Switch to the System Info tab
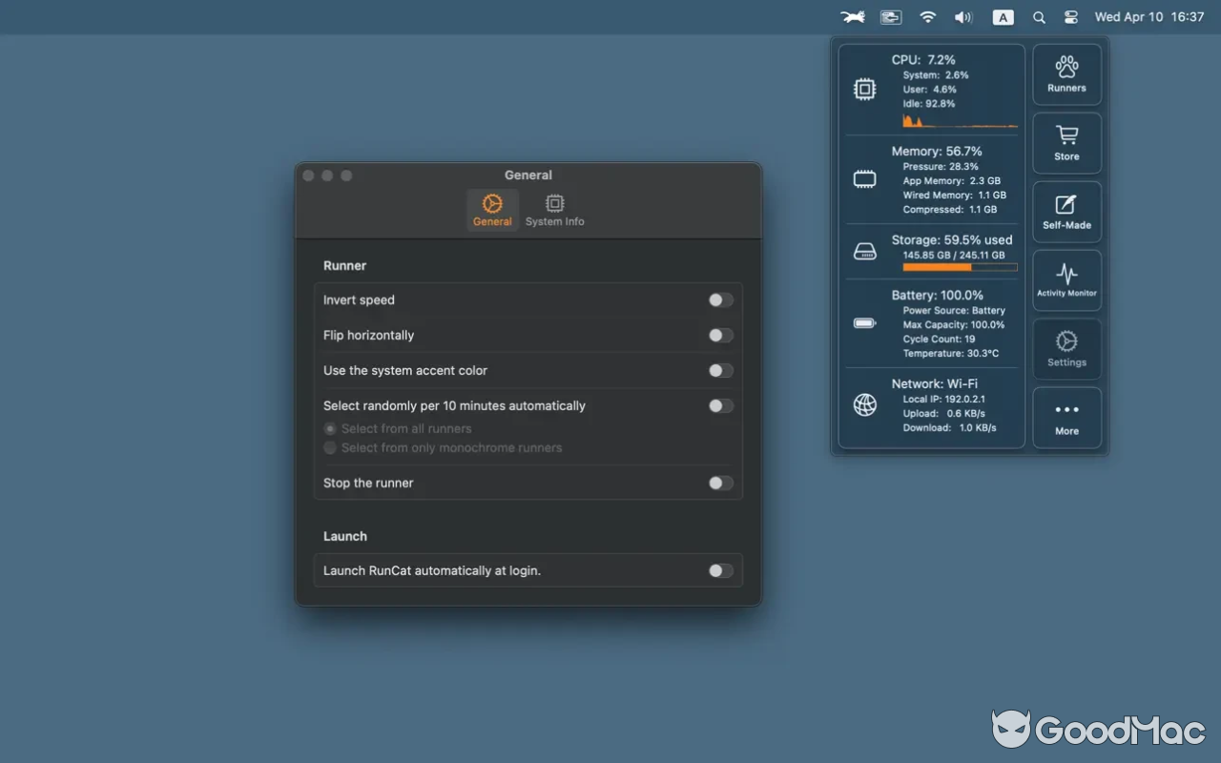This screenshot has height=763, width=1221. [554, 210]
